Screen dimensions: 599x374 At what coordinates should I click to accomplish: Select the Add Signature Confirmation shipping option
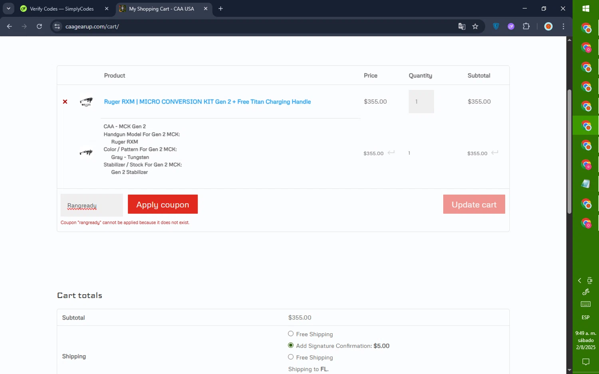click(291, 345)
